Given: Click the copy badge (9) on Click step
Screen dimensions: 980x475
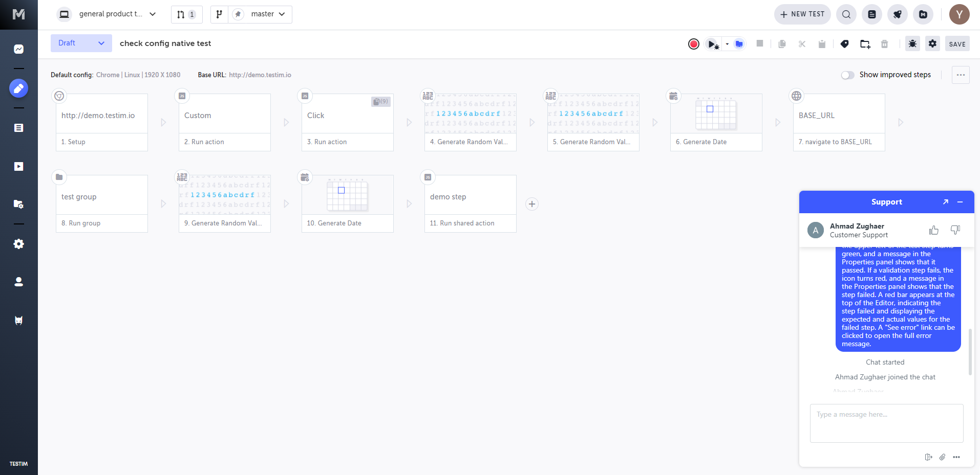Looking at the screenshot, I should tap(381, 101).
